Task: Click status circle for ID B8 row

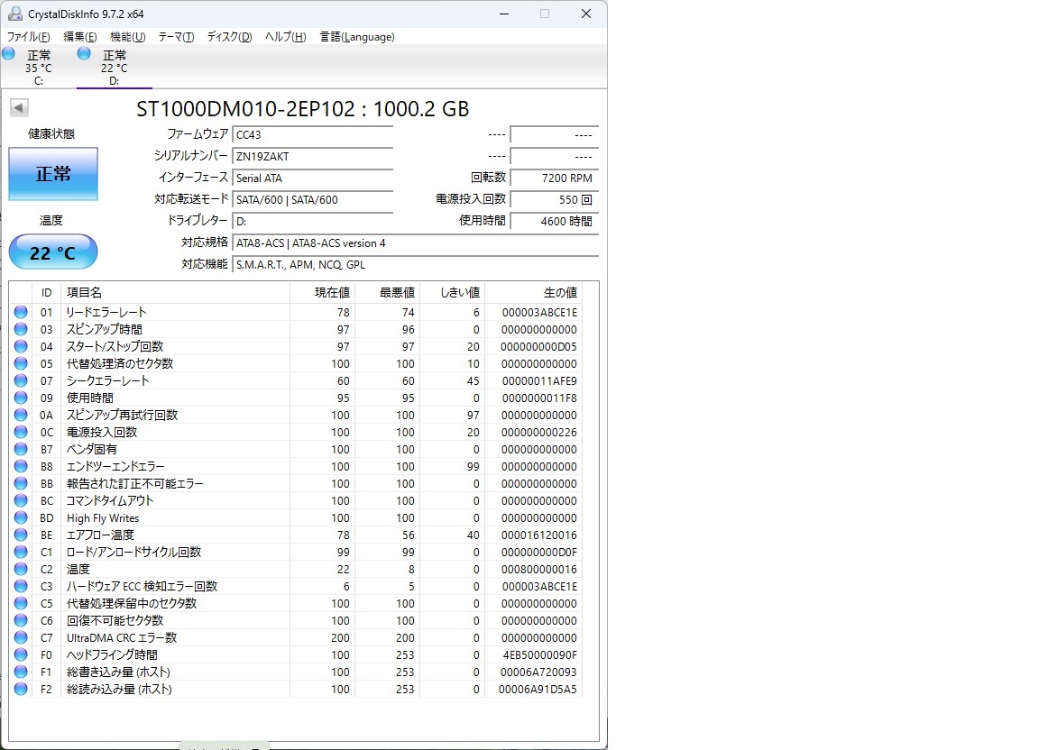Action: [22, 466]
